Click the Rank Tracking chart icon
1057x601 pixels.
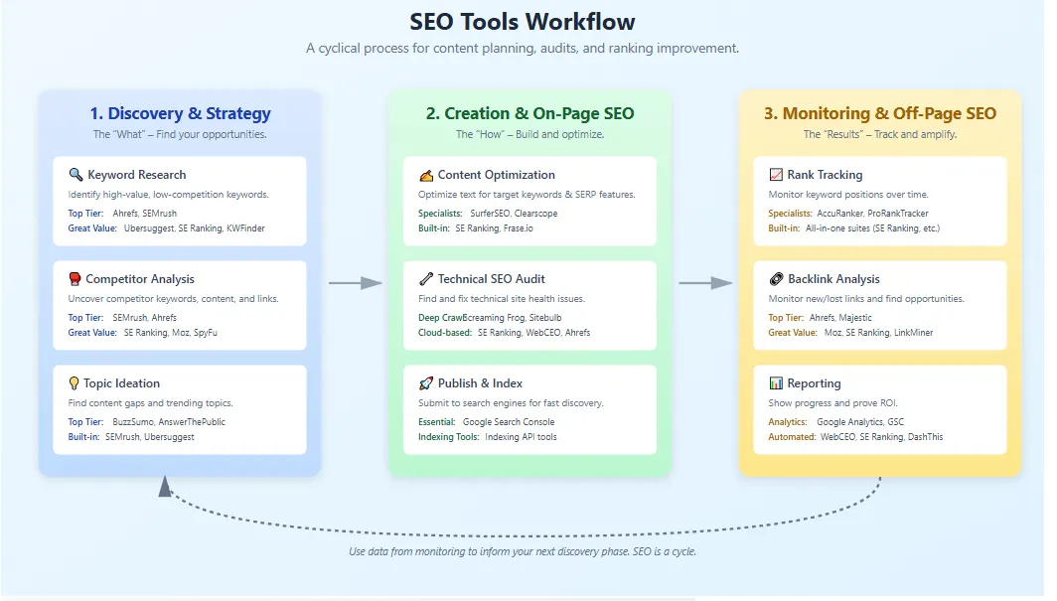(776, 174)
